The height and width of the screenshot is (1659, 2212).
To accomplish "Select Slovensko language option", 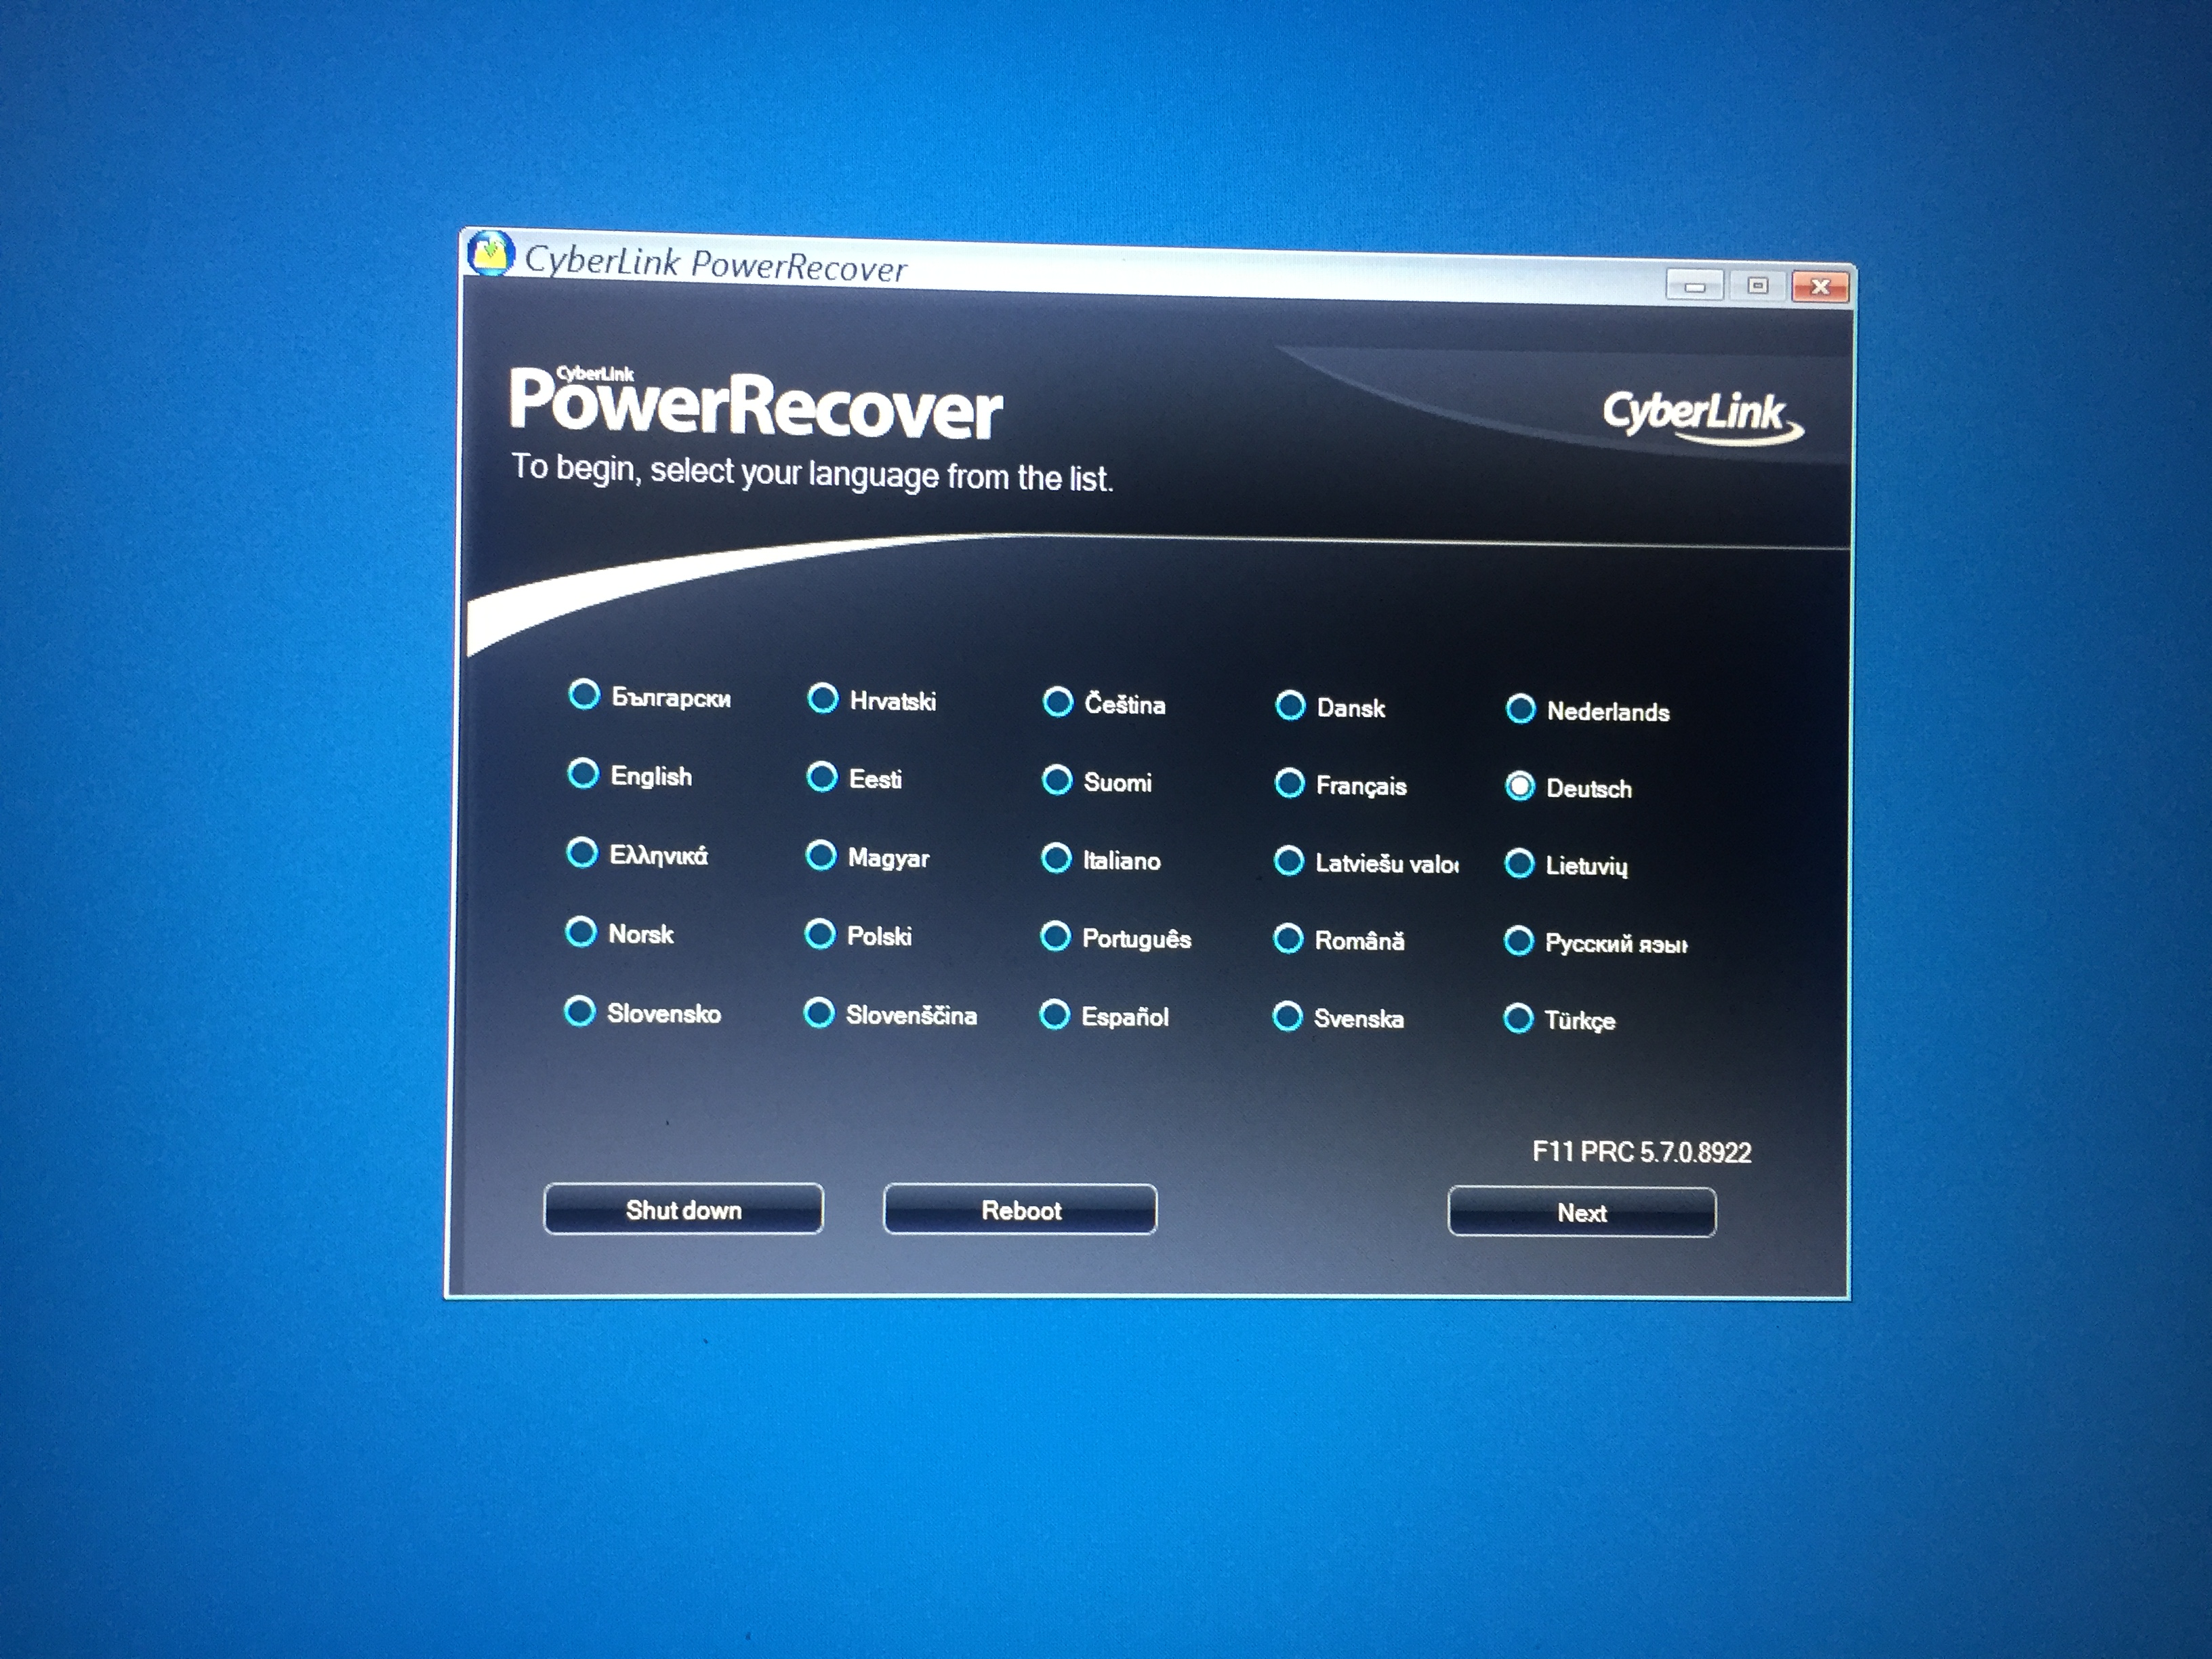I will [580, 1011].
